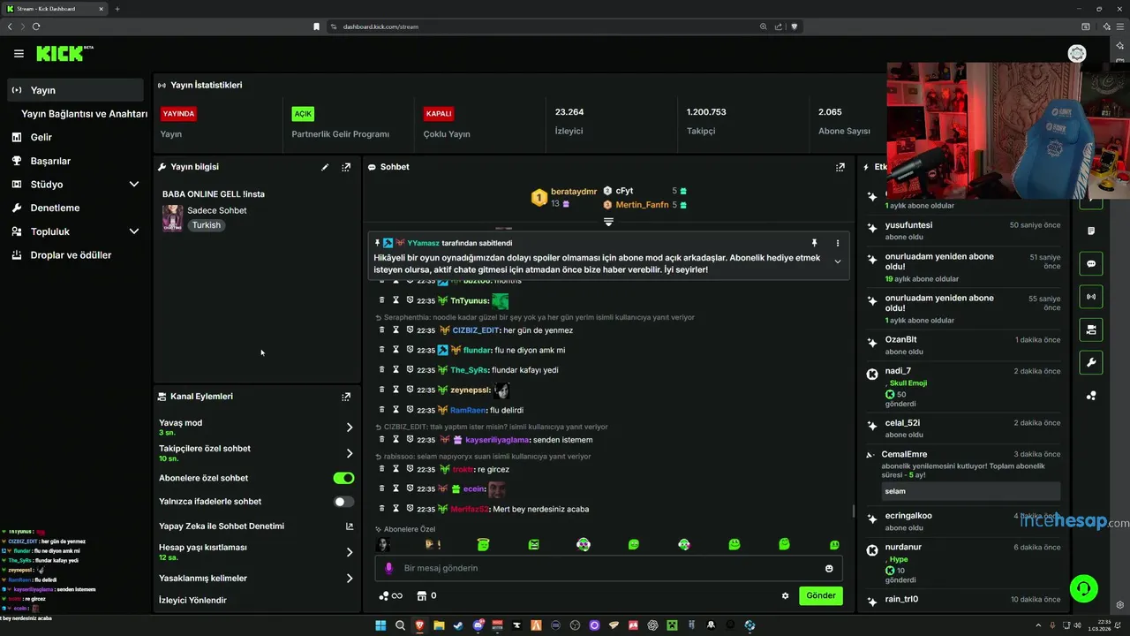Click the nadi_7 Skull Emoji gift entry
1130x636 pixels.
click(964, 388)
